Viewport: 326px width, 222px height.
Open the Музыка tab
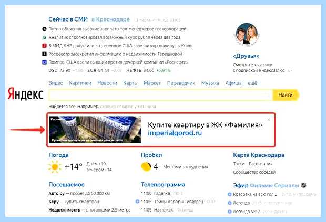click(x=210, y=83)
